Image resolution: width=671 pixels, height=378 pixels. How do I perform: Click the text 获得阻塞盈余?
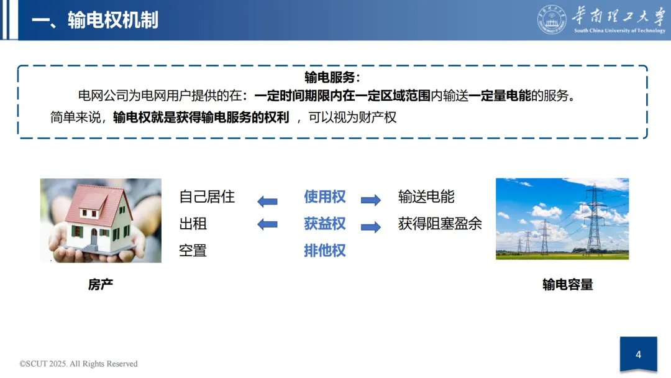coord(440,223)
